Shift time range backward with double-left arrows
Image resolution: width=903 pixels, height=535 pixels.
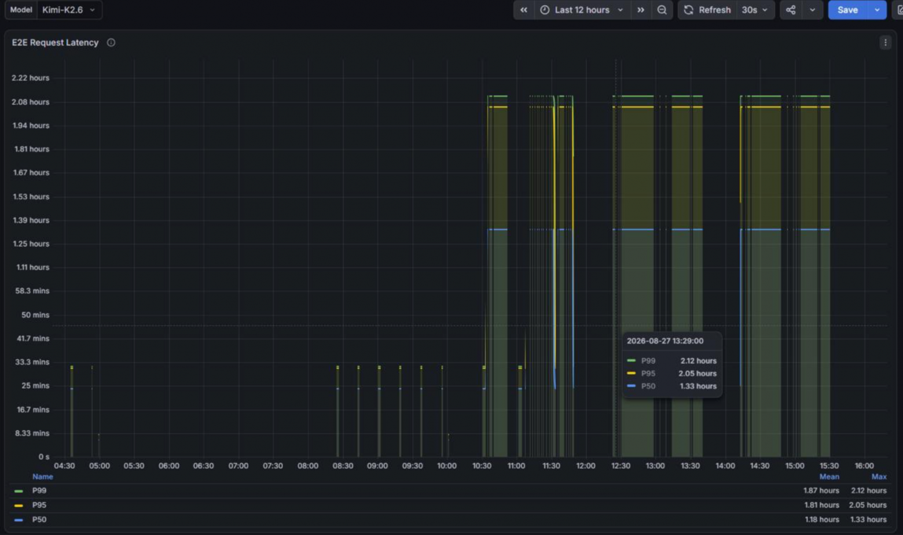(x=524, y=10)
